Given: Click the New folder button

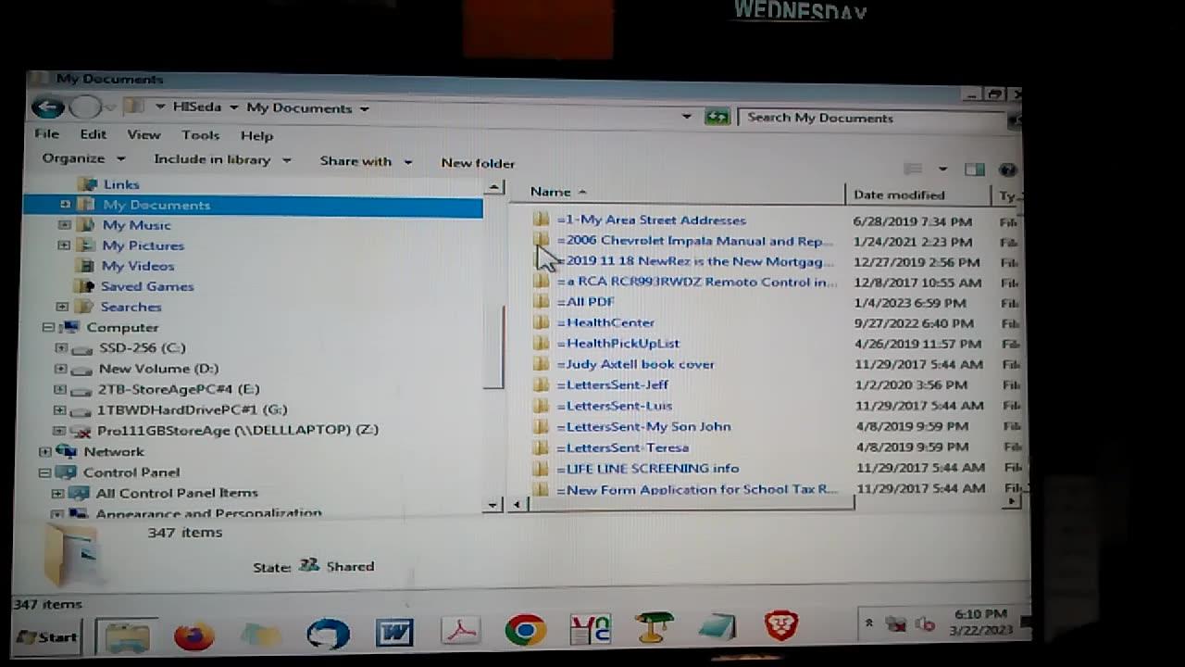Looking at the screenshot, I should click(478, 163).
